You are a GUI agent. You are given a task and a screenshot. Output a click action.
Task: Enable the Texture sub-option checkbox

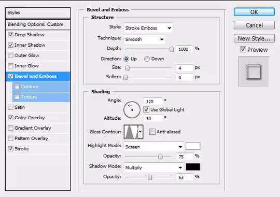17,97
